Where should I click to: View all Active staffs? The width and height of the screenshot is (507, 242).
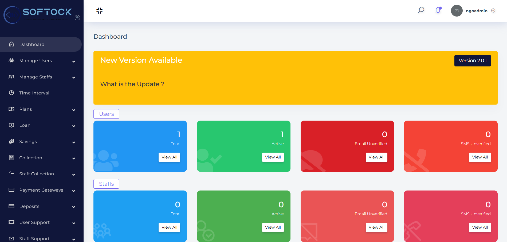pos(273,227)
